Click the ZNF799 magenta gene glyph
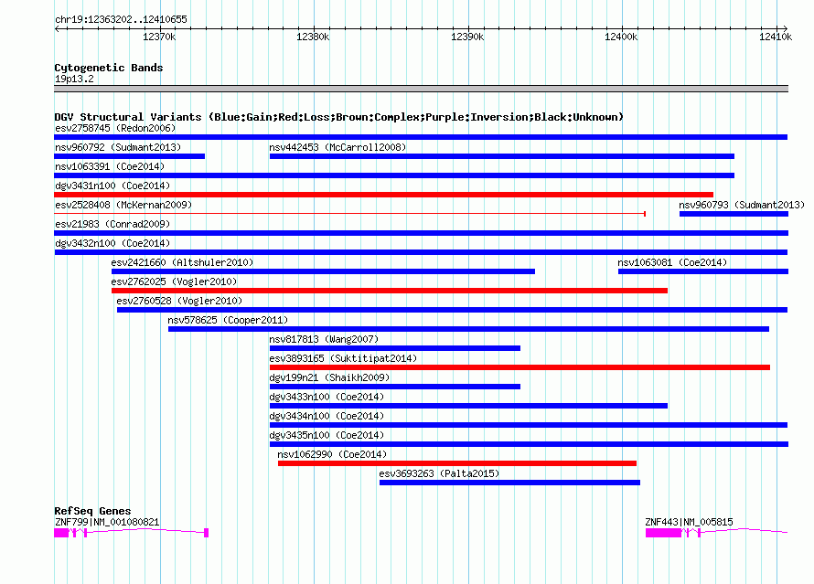The width and height of the screenshot is (814, 584). [132, 533]
